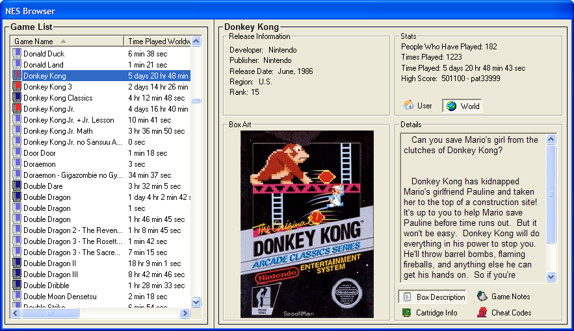Click the Double Dare cartridge icon
The image size is (574, 331).
click(x=17, y=186)
